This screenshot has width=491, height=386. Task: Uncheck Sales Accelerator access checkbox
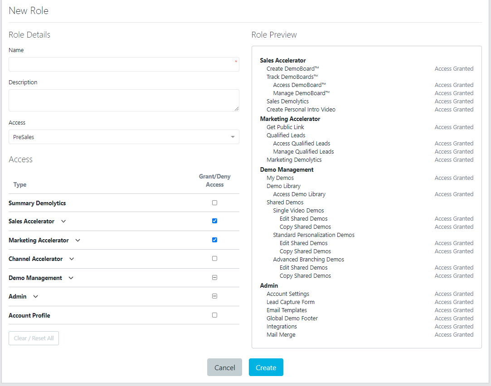click(x=214, y=221)
